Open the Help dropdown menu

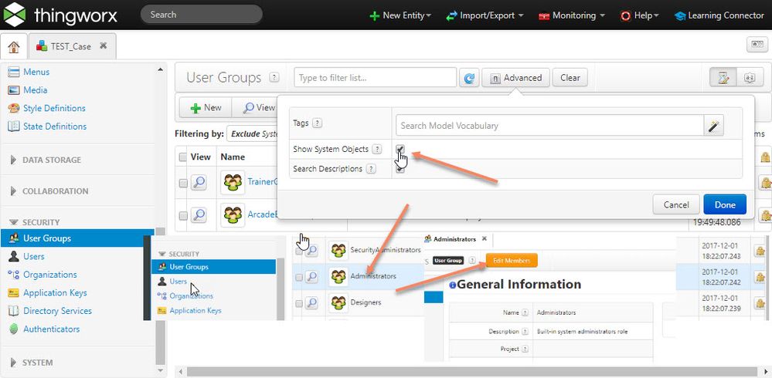[x=640, y=15]
